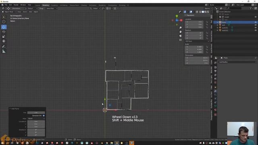Open the Window menu
This screenshot has width=258, height=145.
(x=23, y=5)
